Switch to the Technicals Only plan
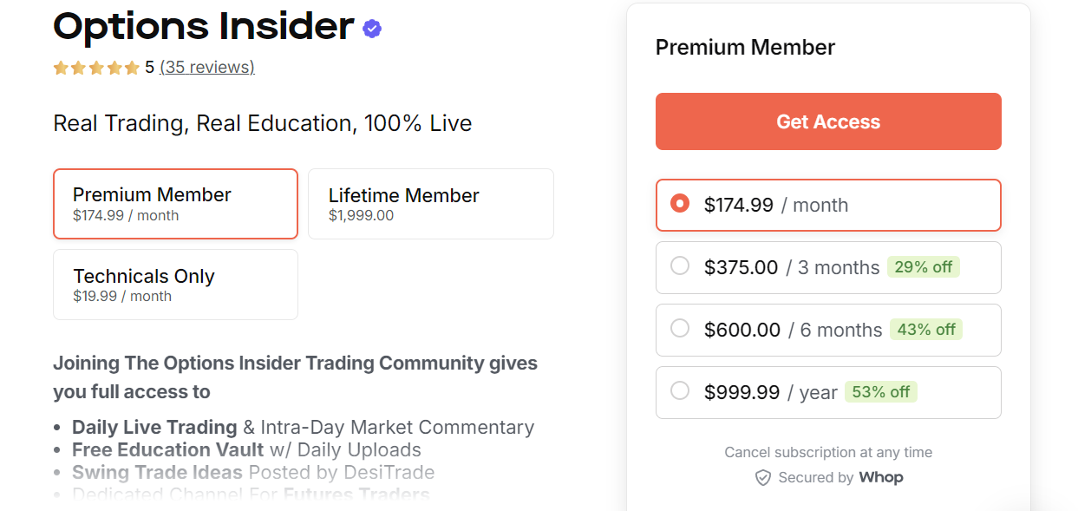 click(175, 284)
